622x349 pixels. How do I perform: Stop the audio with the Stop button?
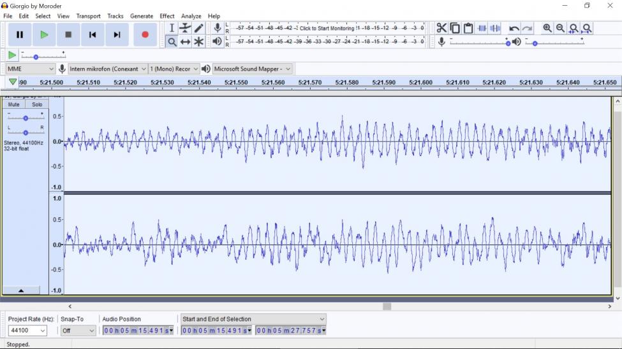coord(68,35)
